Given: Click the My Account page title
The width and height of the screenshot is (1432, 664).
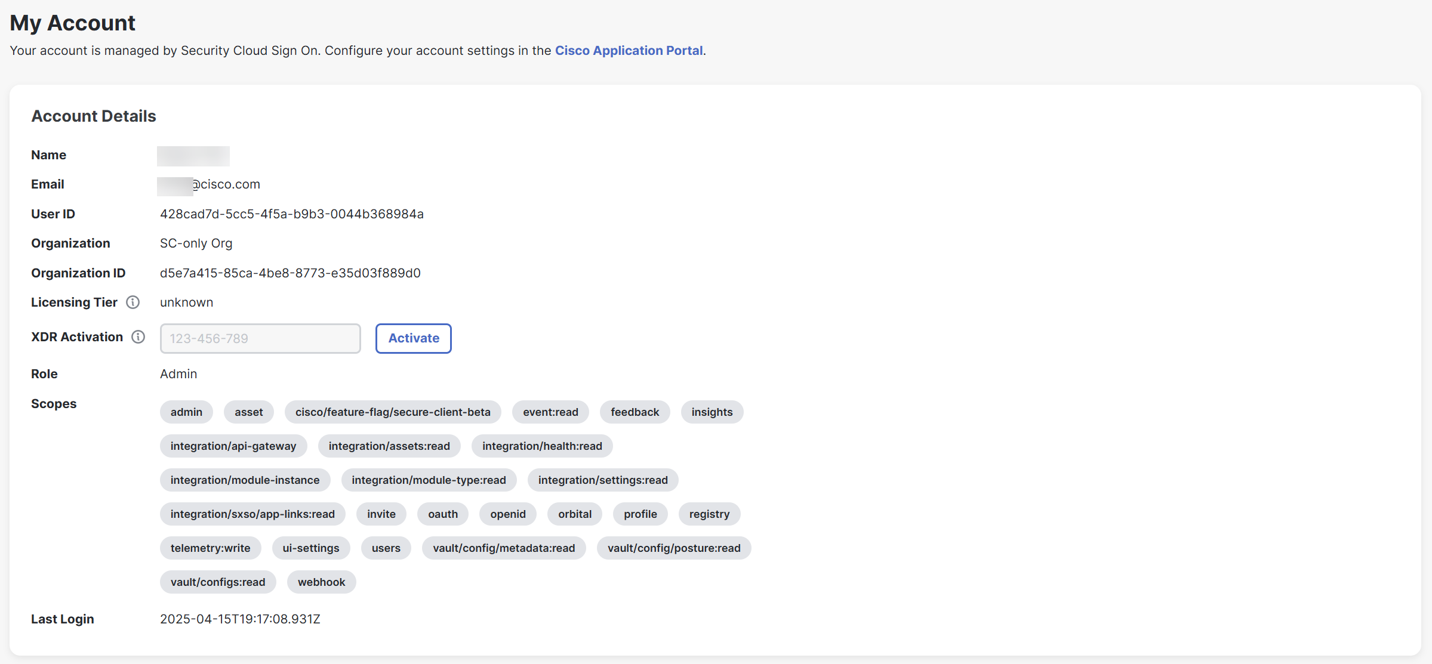Looking at the screenshot, I should pos(73,23).
